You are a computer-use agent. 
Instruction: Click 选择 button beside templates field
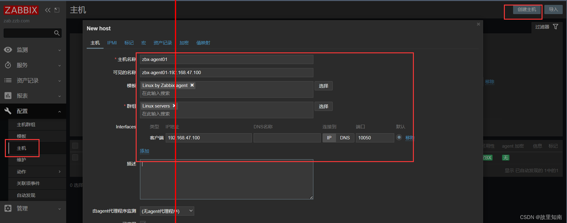click(323, 86)
